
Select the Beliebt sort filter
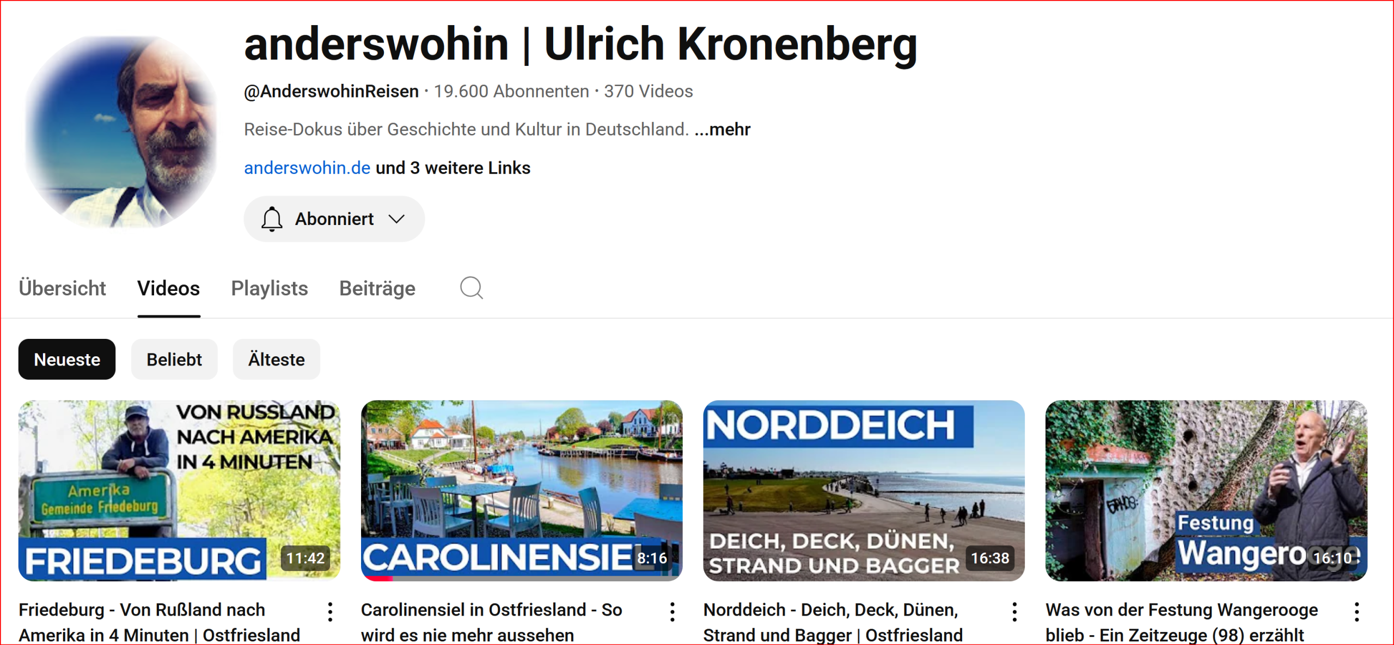click(174, 360)
